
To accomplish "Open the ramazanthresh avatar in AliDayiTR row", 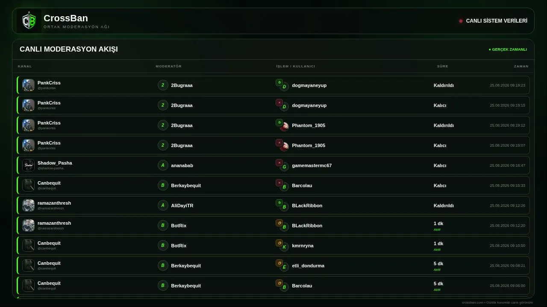I will (x=29, y=206).
